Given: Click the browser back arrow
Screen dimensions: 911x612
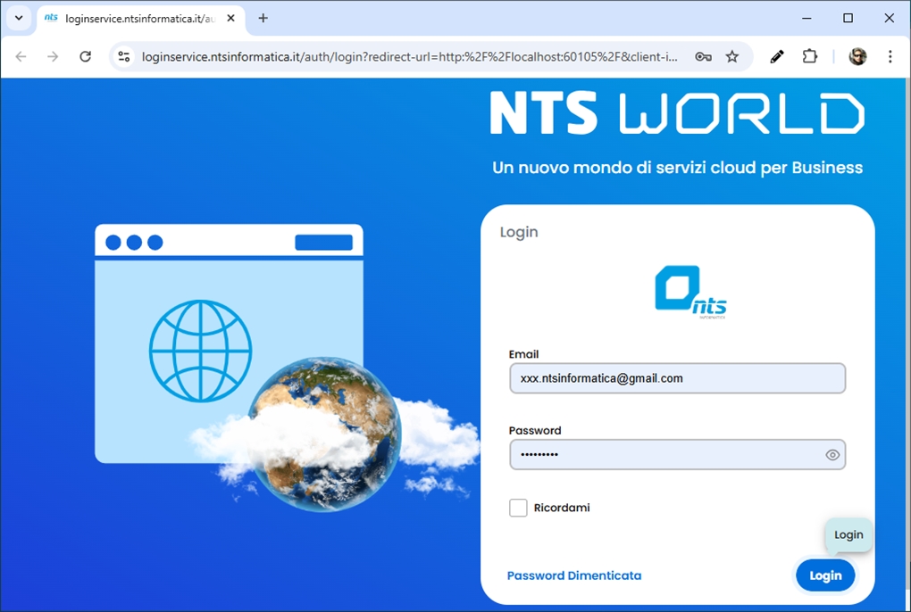Looking at the screenshot, I should pyautogui.click(x=21, y=56).
